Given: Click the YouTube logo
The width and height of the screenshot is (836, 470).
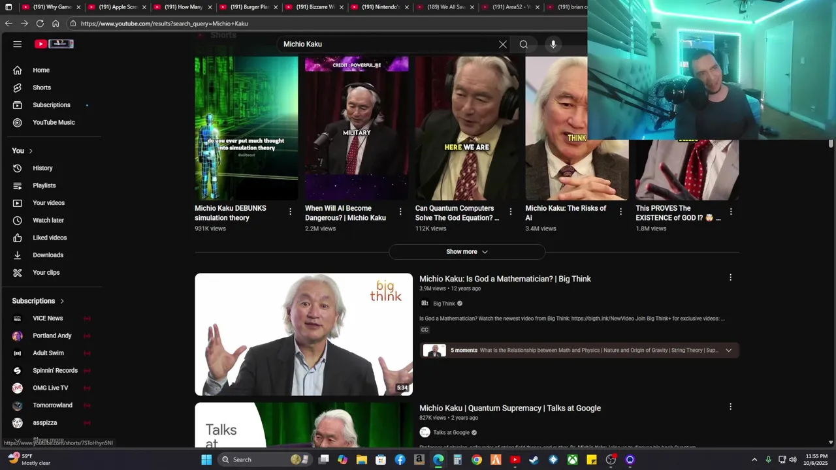Looking at the screenshot, I should click(54, 44).
